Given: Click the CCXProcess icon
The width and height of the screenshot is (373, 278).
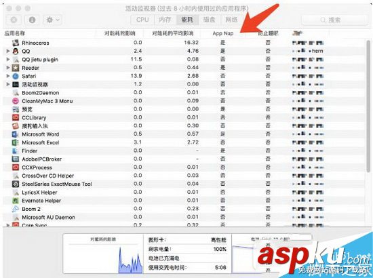Looking at the screenshot, I should click(x=16, y=167).
